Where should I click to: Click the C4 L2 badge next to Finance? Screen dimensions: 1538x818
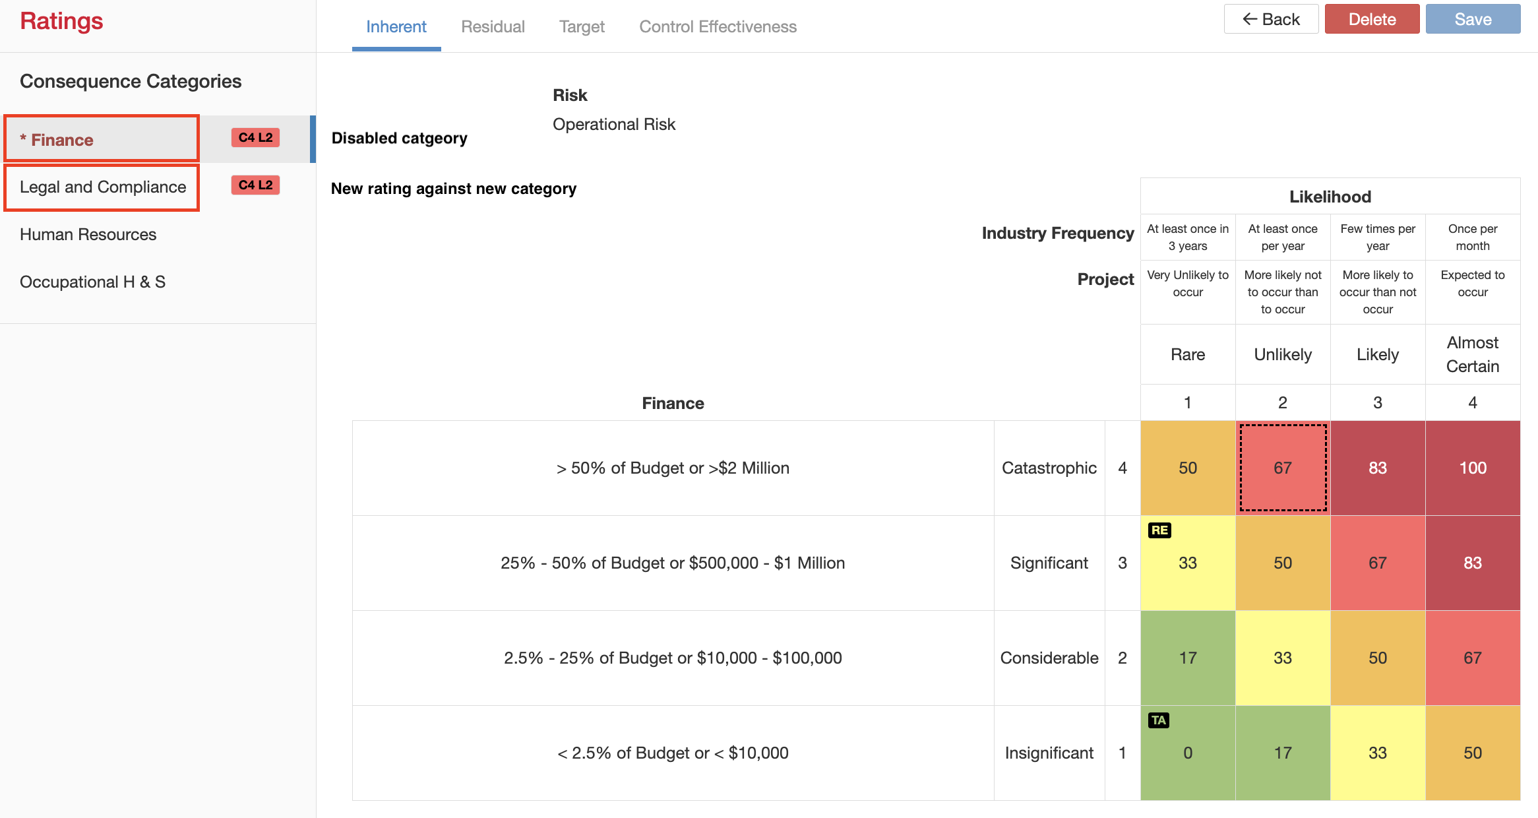click(256, 138)
